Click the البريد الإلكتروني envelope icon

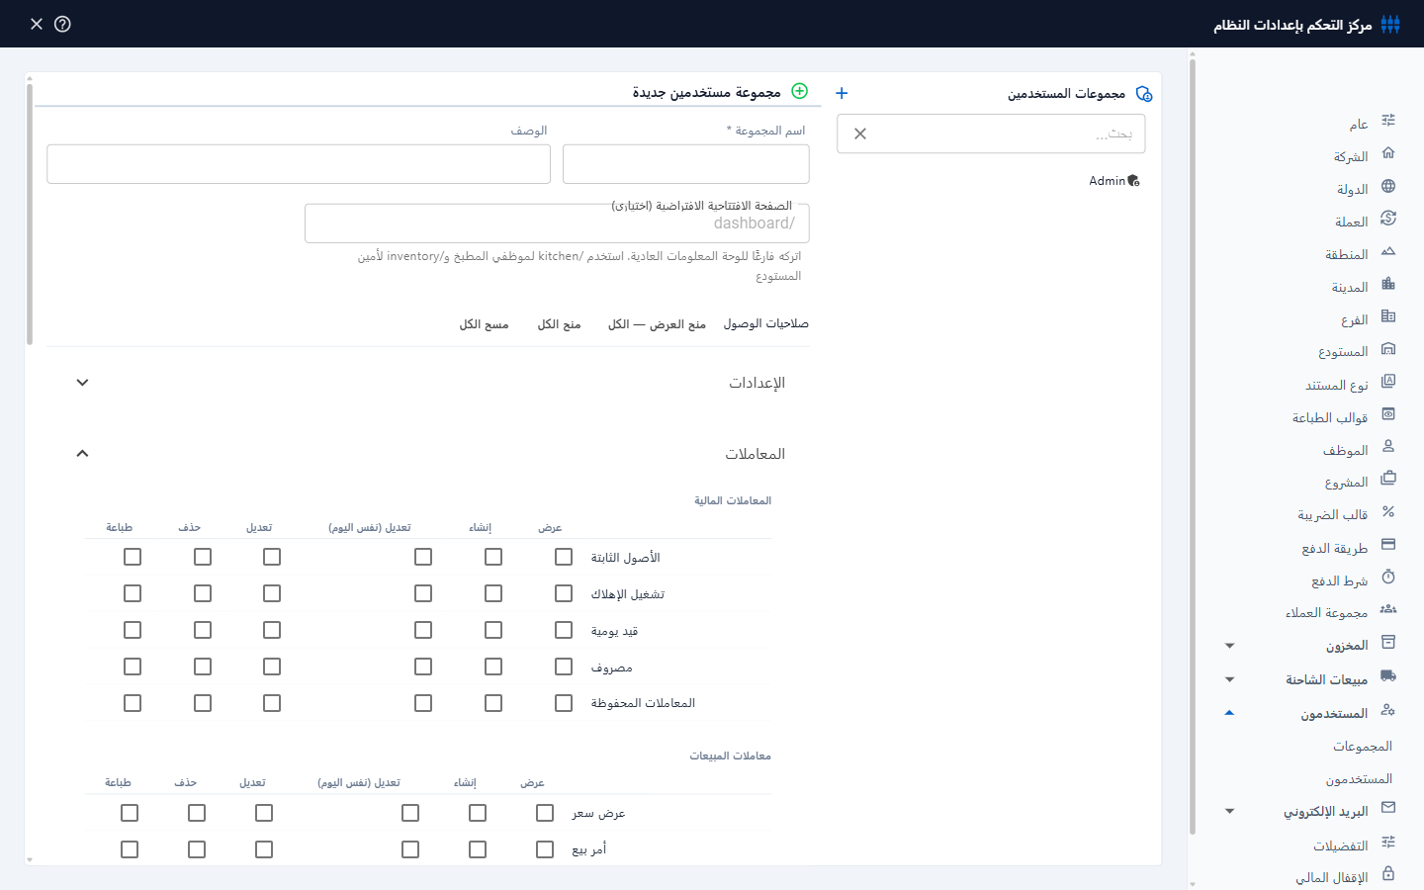click(x=1388, y=808)
